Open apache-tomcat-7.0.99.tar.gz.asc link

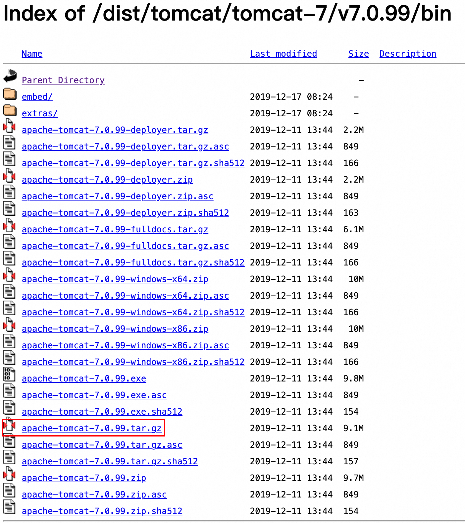pos(102,445)
